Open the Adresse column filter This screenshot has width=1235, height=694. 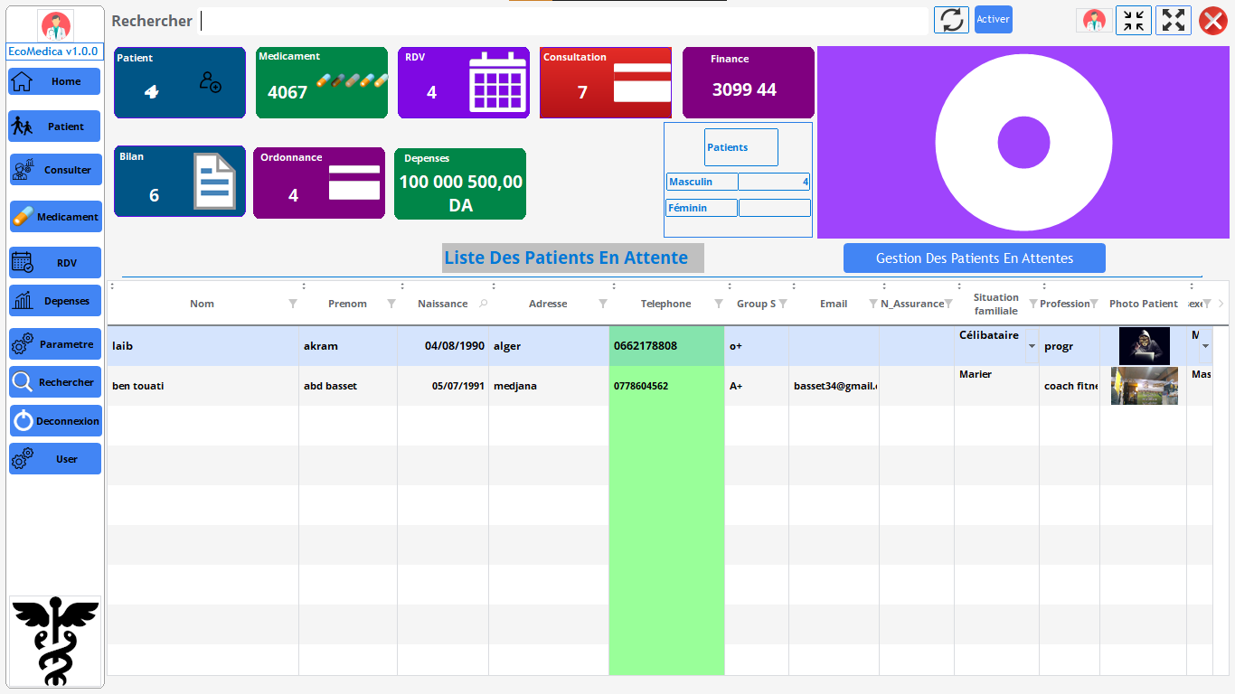(602, 304)
